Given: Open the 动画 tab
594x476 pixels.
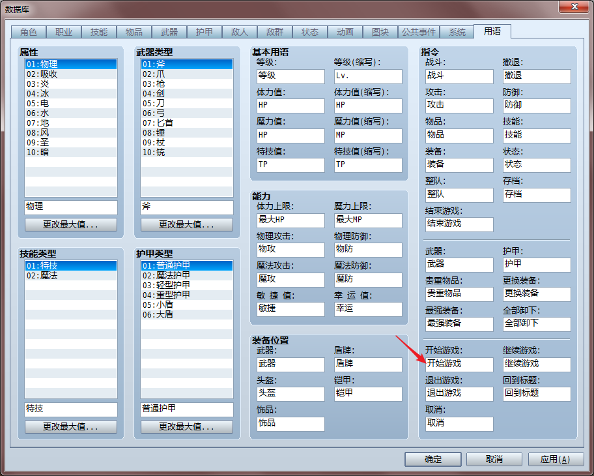Looking at the screenshot, I should pos(345,32).
